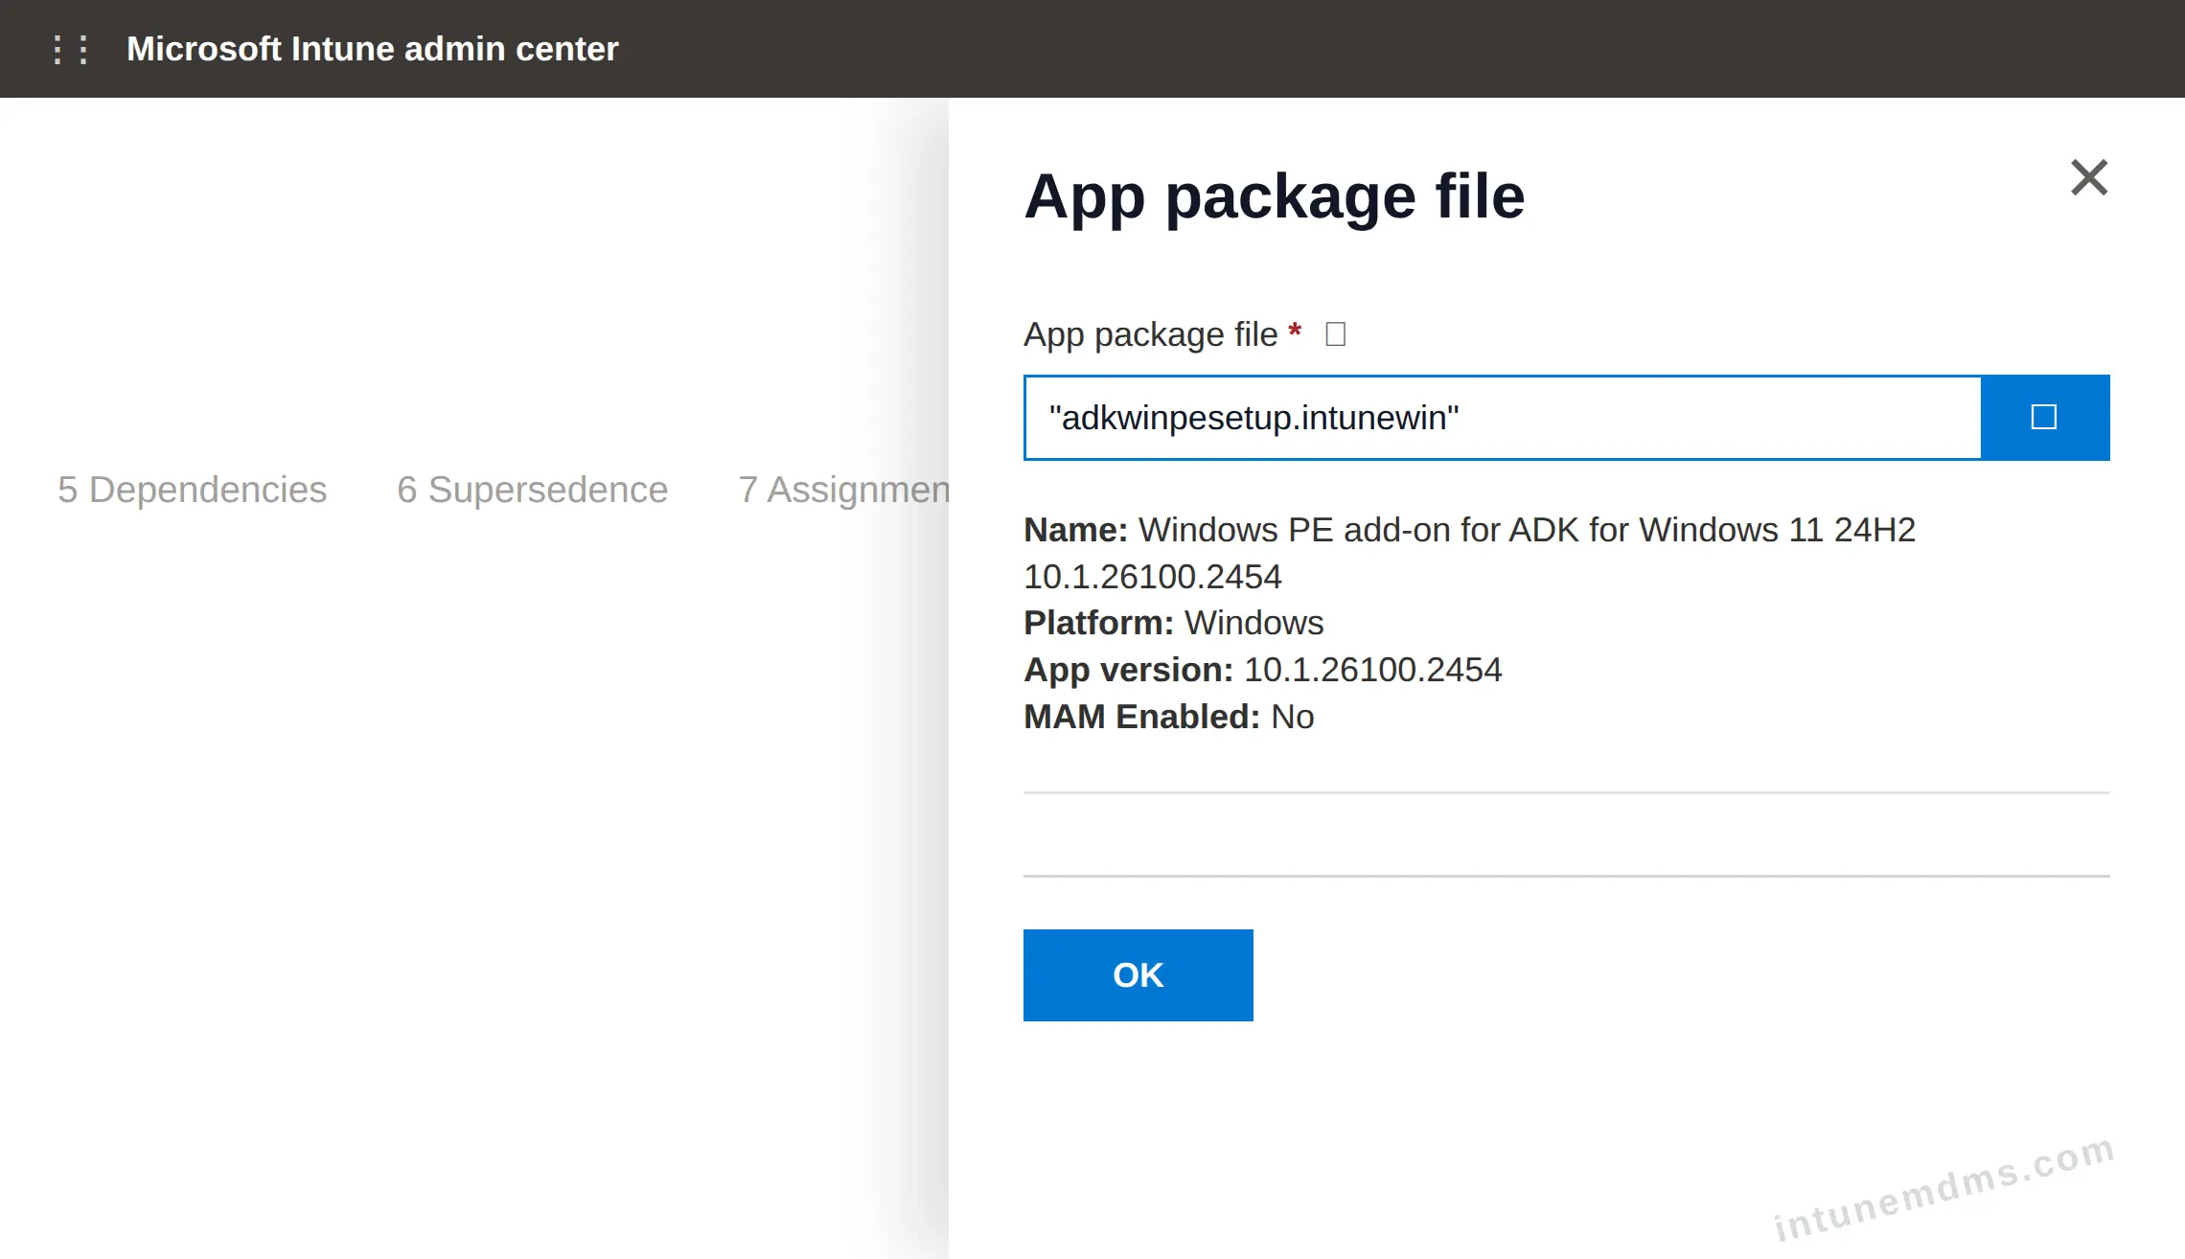Select the App version: 10.1.26100.2454 text
Image resolution: width=2185 pixels, height=1259 pixels.
[1262, 670]
